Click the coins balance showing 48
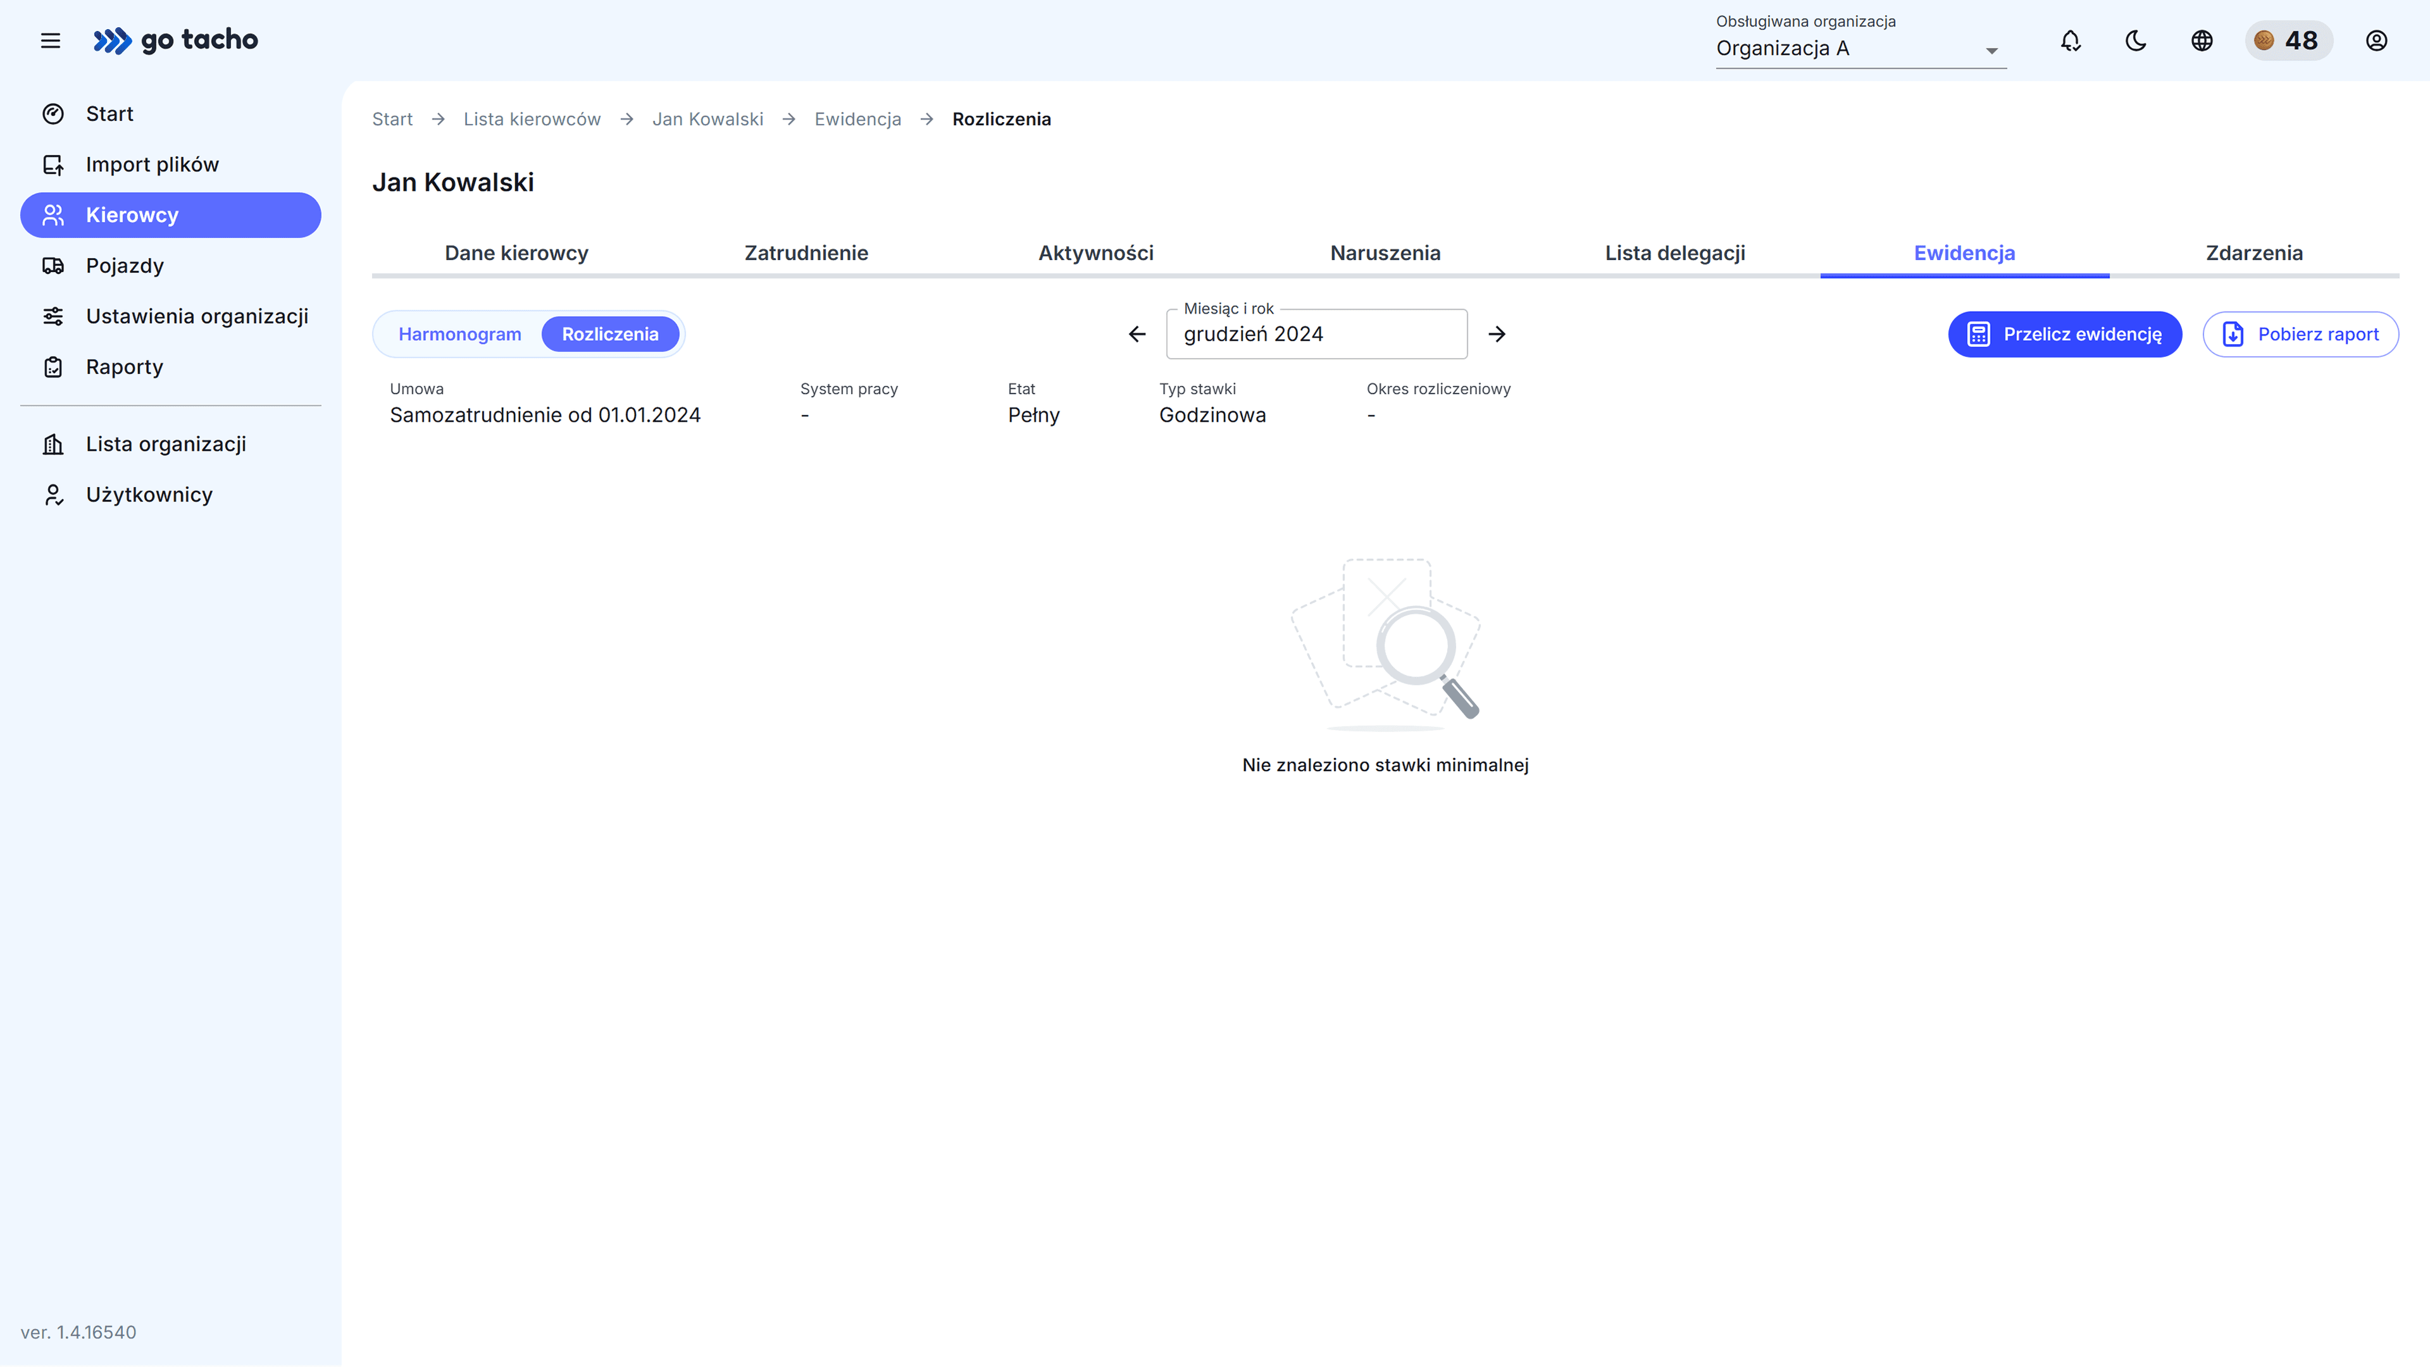The width and height of the screenshot is (2430, 1367). click(2290, 40)
